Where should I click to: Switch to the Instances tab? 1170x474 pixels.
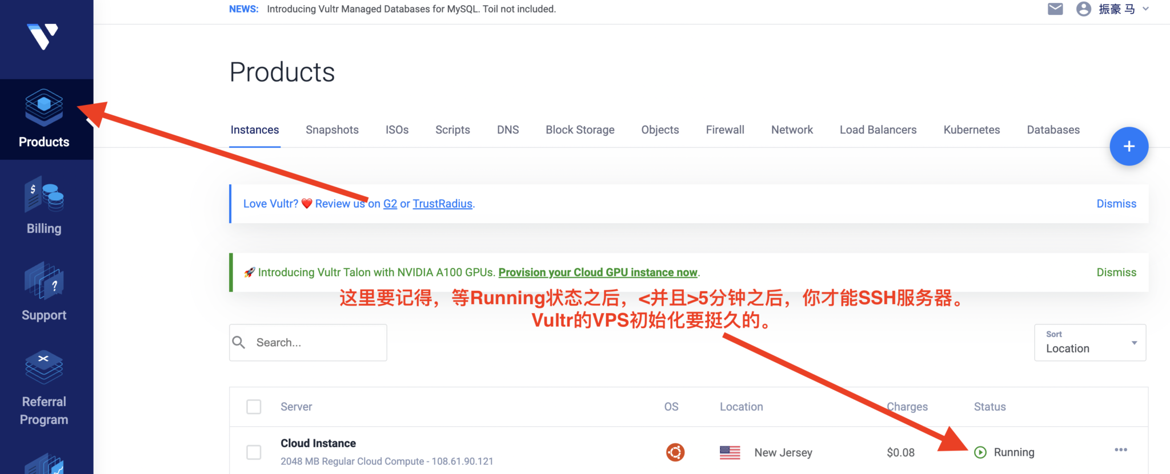(x=255, y=129)
